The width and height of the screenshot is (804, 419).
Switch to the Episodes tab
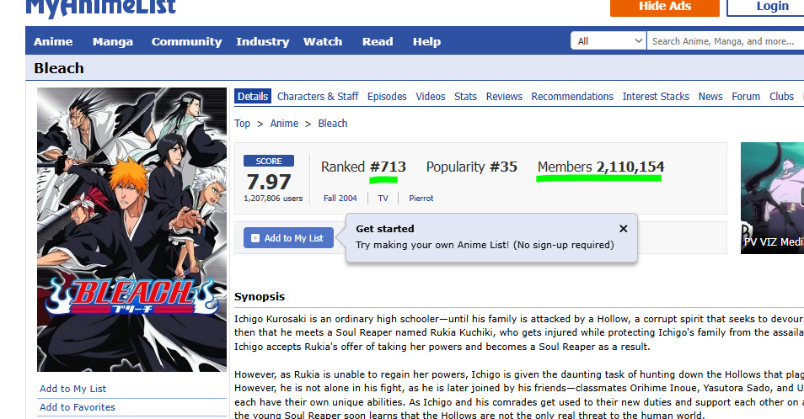(387, 96)
